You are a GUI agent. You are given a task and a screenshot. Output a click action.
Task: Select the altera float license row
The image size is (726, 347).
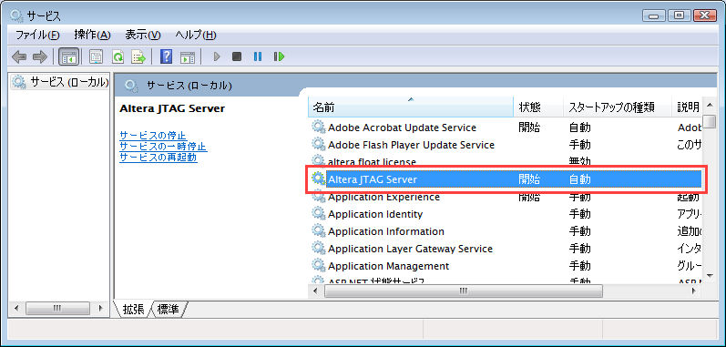coord(506,161)
